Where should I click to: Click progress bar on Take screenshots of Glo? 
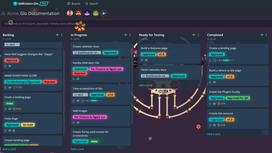97,101
